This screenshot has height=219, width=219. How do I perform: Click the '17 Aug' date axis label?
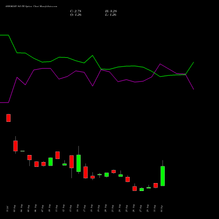[85, 208]
